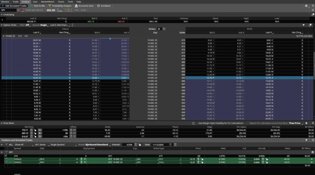Go to the MarketWatch tab
The height and width of the screenshot is (175, 315).
pos(48,2)
